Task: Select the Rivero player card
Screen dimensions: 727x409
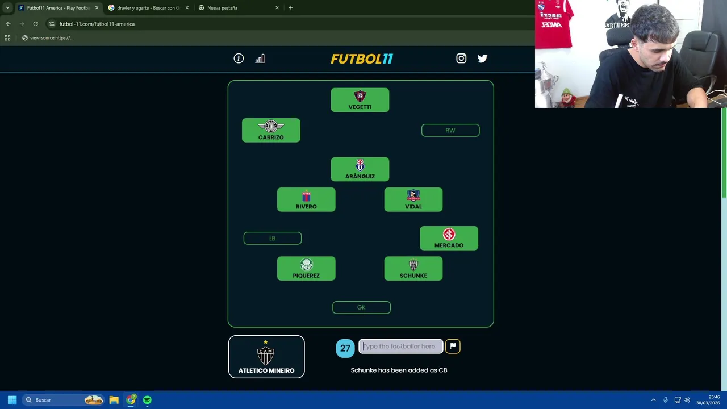Action: (306, 199)
